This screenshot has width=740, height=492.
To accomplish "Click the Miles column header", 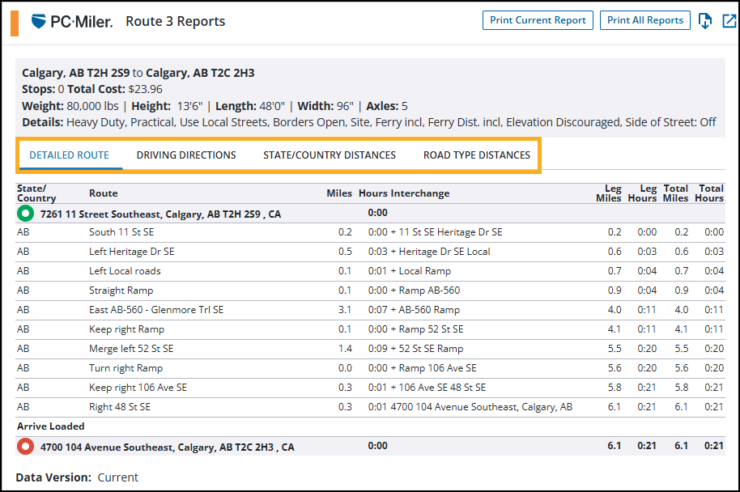I will (x=339, y=193).
